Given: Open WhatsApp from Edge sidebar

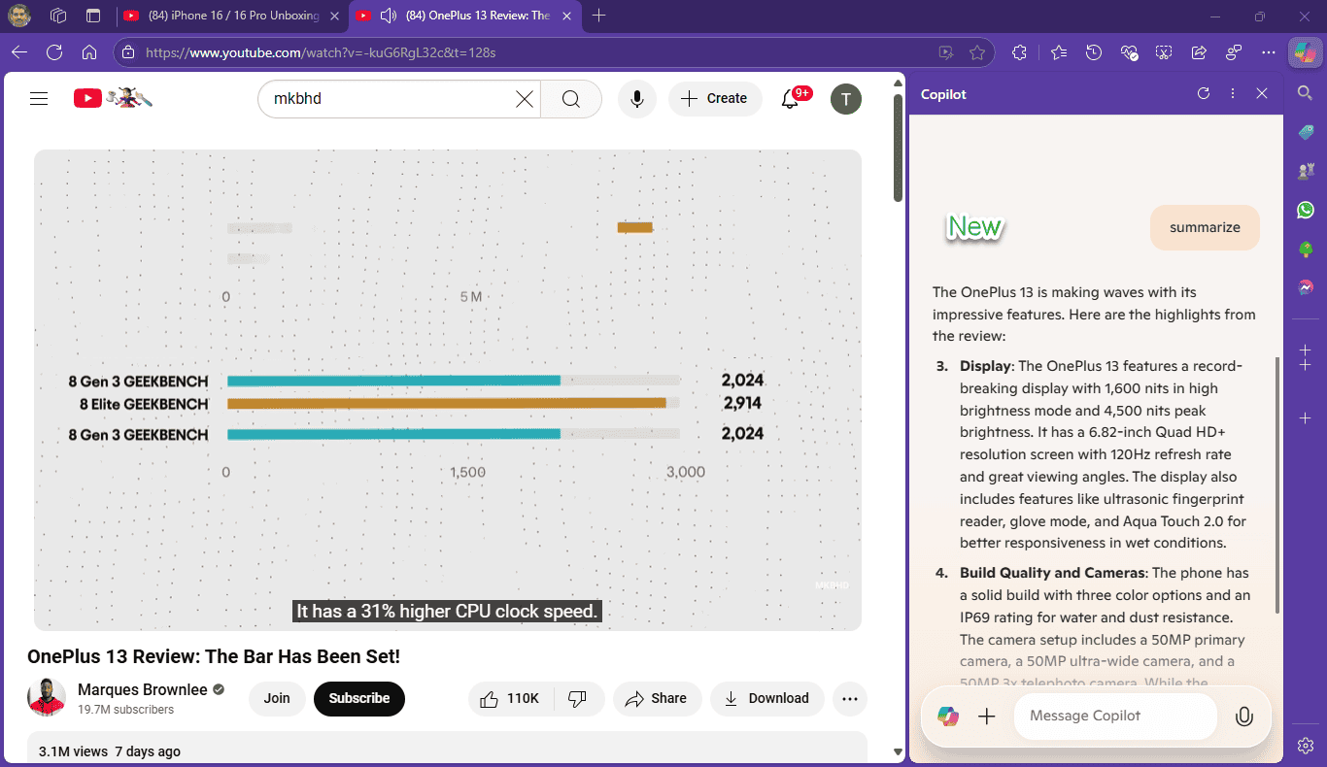Looking at the screenshot, I should coord(1306,210).
